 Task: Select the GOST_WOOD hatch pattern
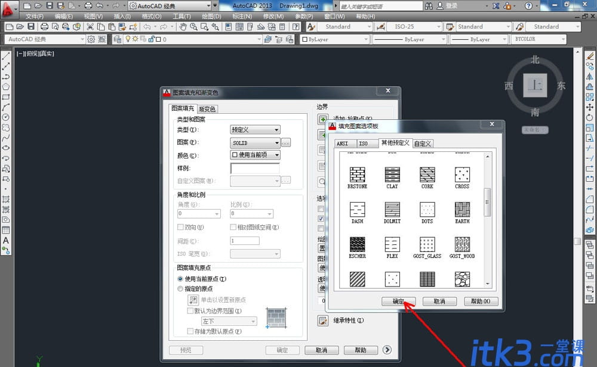462,248
